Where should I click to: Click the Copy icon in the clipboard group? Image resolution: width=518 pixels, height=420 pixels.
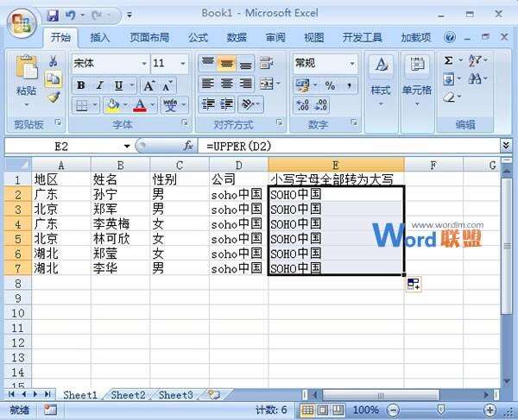[53, 78]
